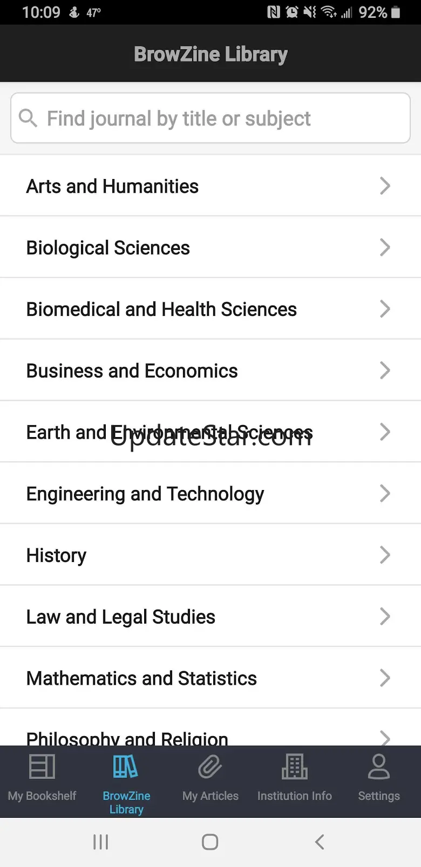Open Philosophy and Religion category
The width and height of the screenshot is (421, 867).
pyautogui.click(x=210, y=727)
